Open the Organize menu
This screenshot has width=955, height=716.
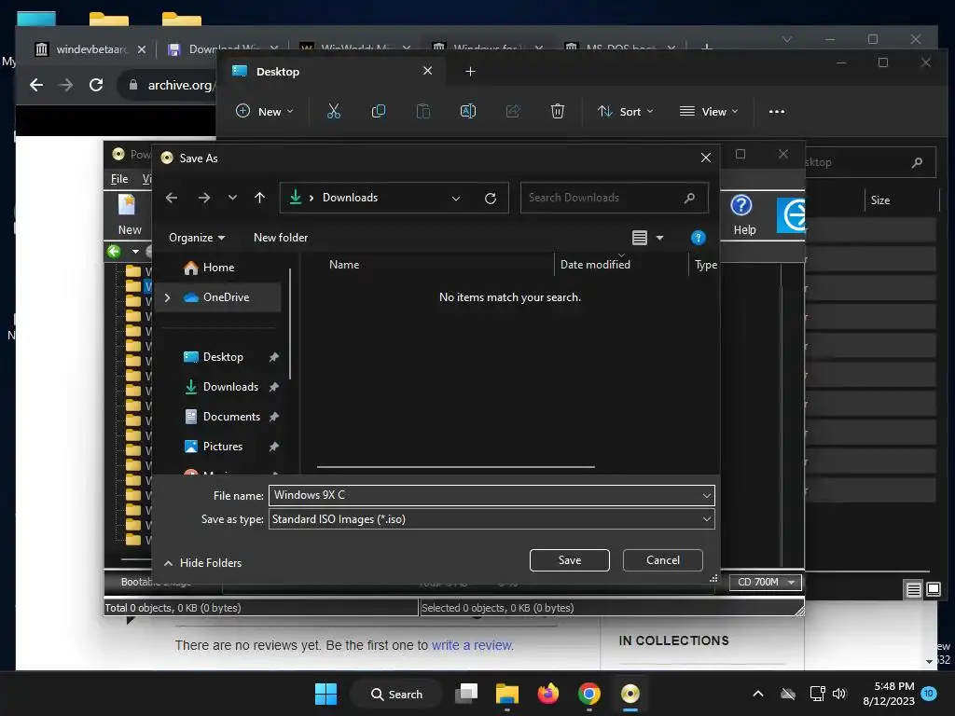pos(197,238)
